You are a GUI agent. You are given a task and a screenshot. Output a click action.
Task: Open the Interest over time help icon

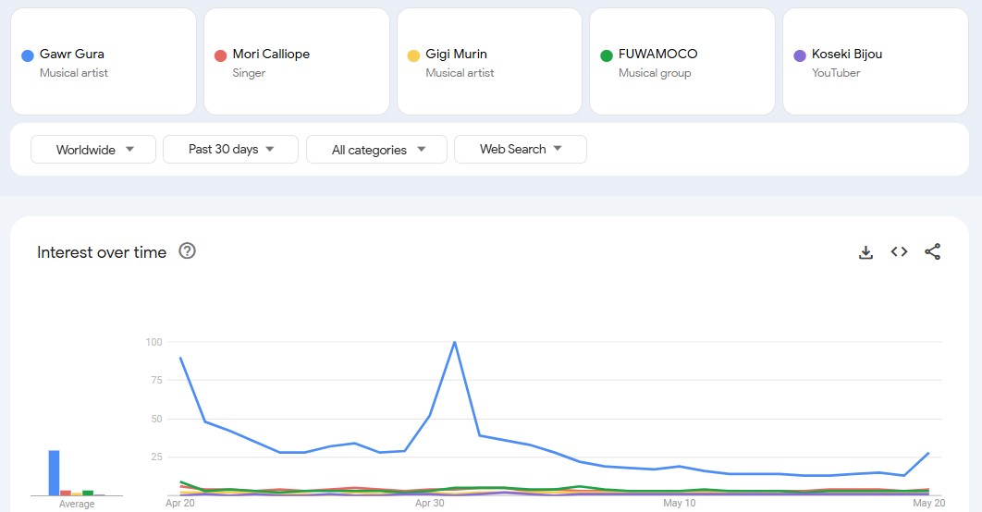[x=187, y=251]
